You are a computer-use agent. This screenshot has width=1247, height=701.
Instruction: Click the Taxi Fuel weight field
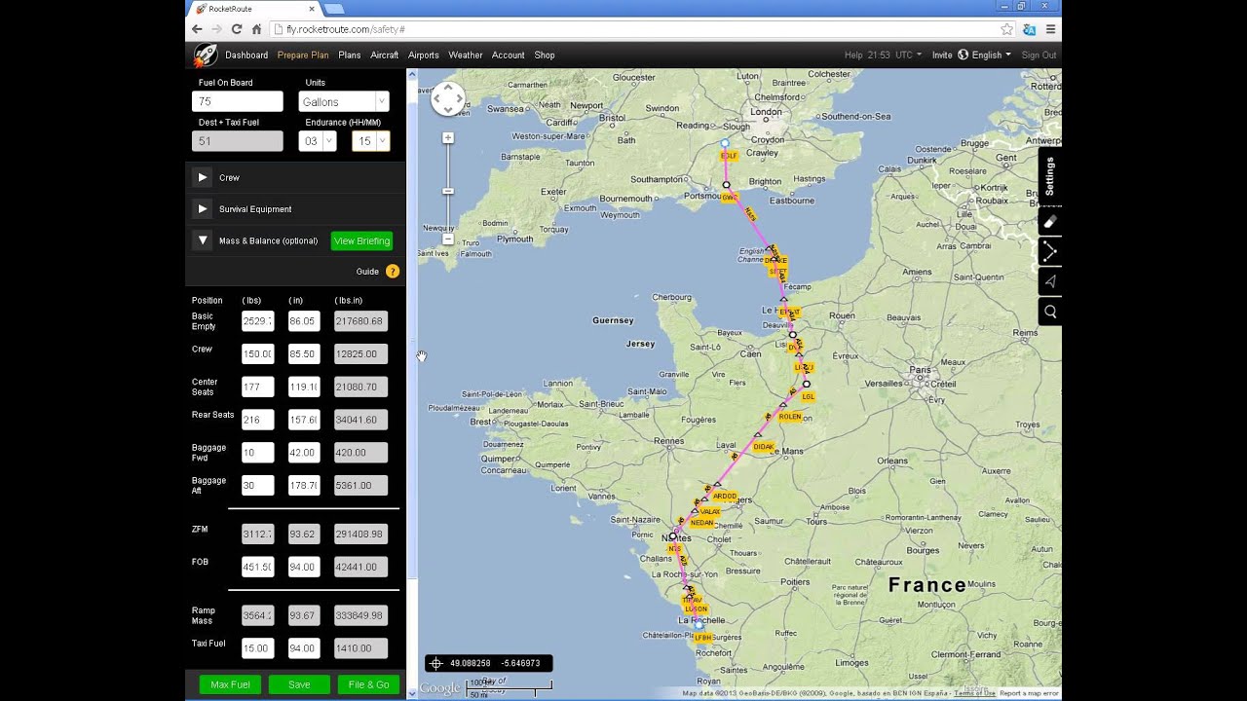click(258, 647)
